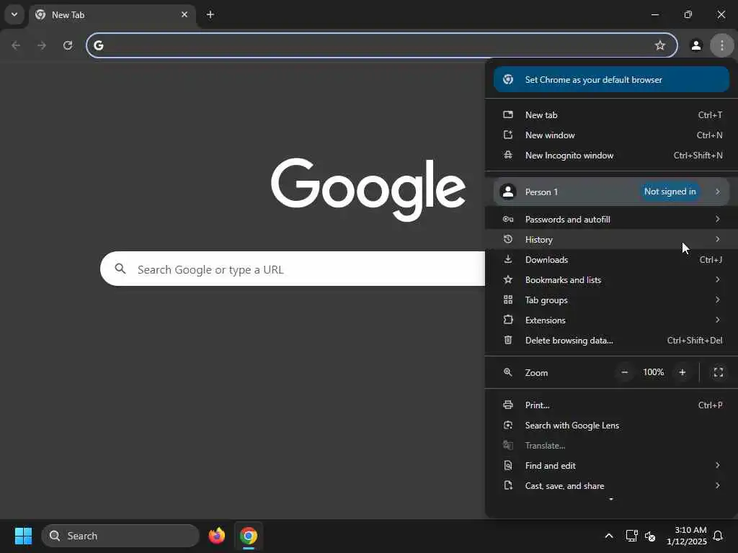Click the Chrome taskbar icon
The width and height of the screenshot is (738, 553).
pyautogui.click(x=249, y=536)
